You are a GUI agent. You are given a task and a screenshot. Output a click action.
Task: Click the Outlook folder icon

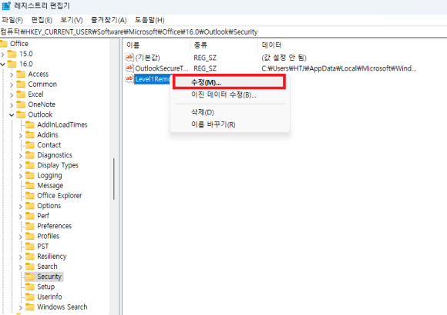coord(21,114)
